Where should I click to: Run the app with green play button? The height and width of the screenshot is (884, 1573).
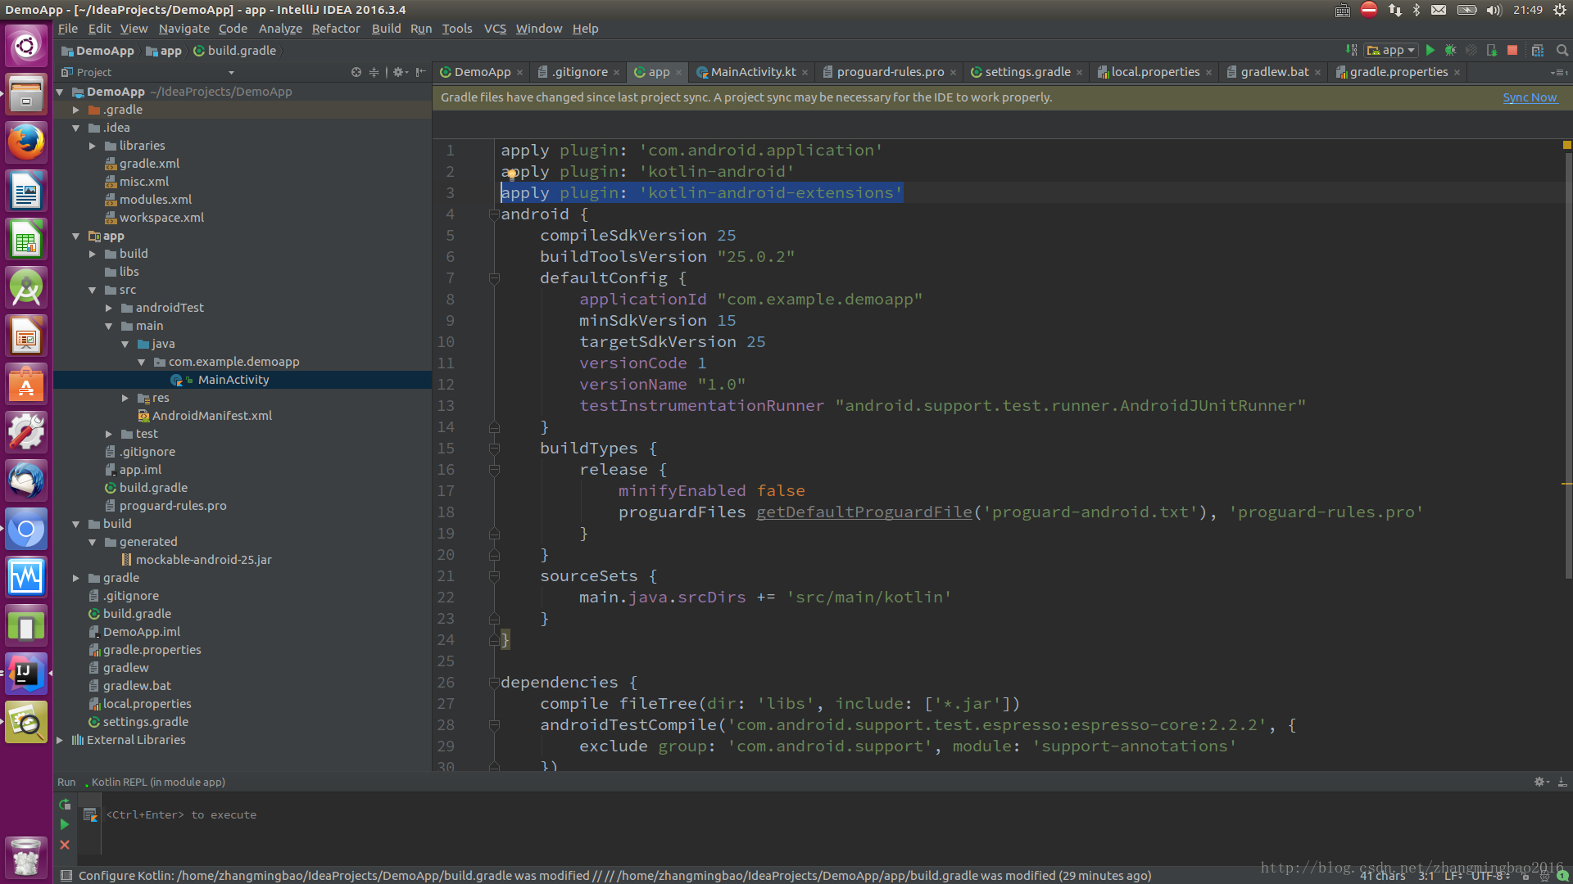(1430, 50)
